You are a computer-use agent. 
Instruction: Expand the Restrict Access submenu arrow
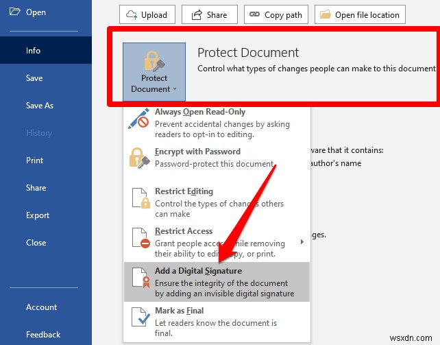[x=302, y=241]
